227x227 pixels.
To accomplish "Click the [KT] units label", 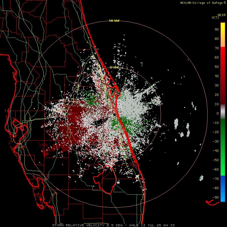I will coord(215,17).
